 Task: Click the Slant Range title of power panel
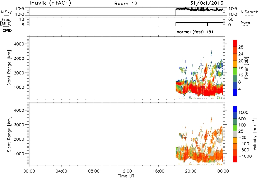click(9, 68)
